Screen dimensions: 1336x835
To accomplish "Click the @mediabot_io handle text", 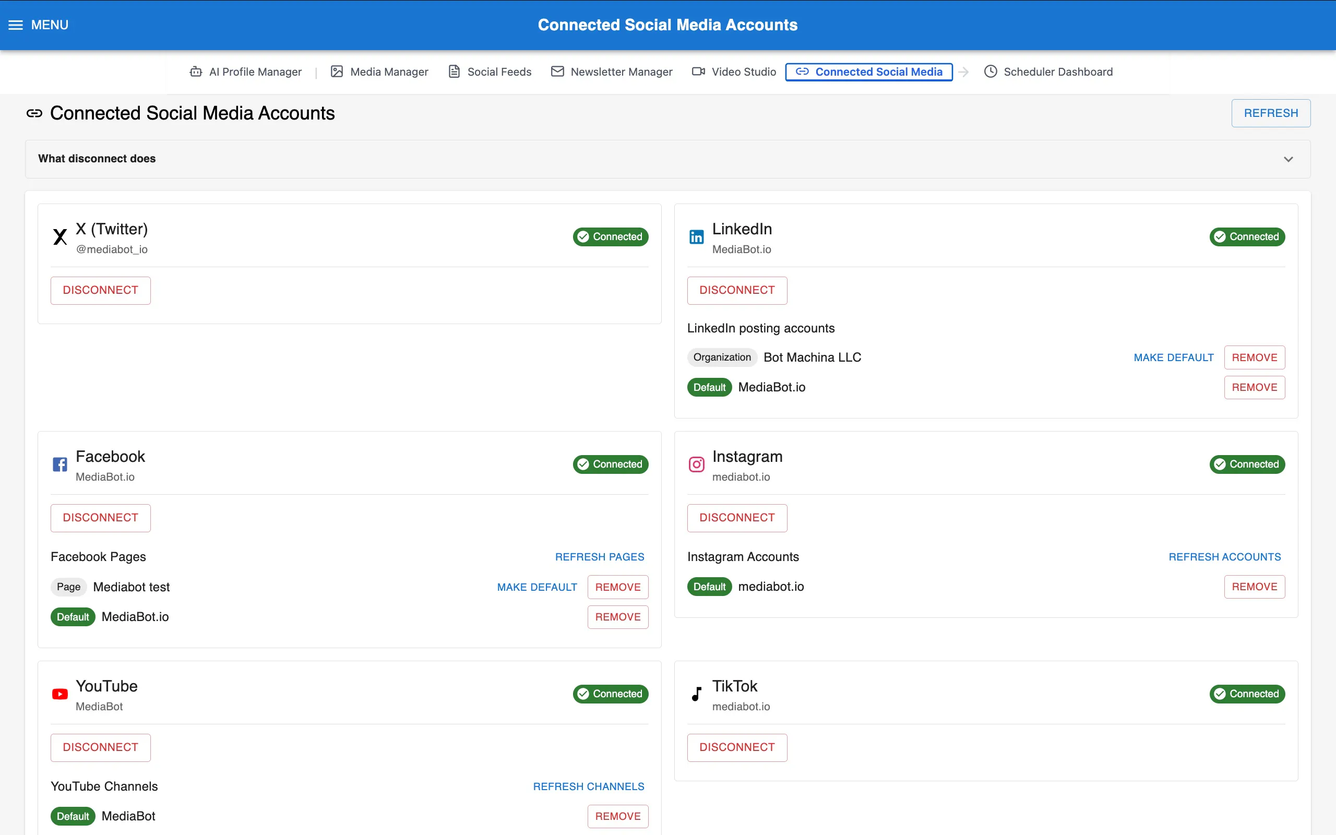I will 112,249.
